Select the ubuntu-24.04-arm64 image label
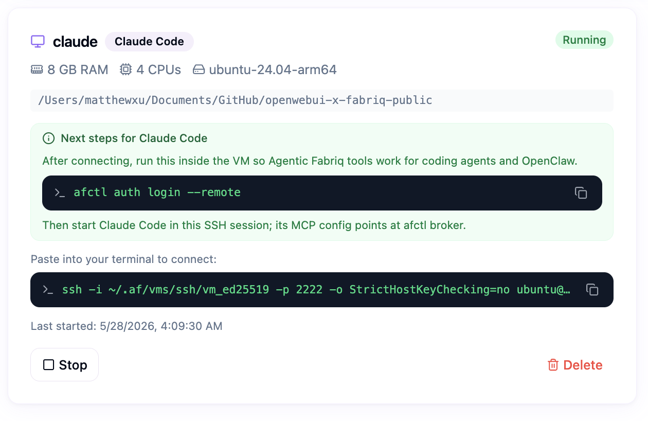The height and width of the screenshot is (421, 648). [x=273, y=69]
